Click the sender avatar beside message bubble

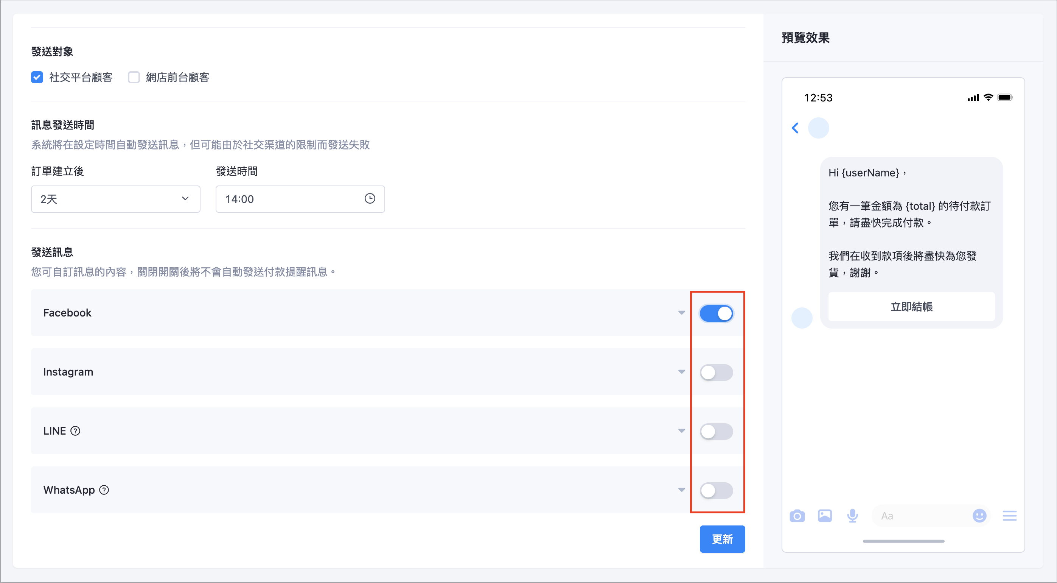802,318
